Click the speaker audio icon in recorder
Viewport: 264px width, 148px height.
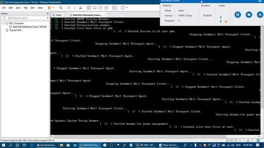[x=226, y=21]
